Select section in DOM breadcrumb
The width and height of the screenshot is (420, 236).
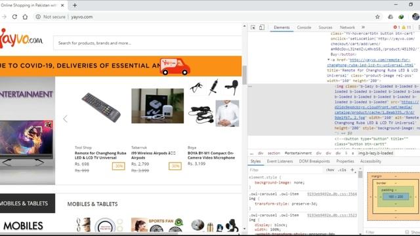tap(274, 153)
